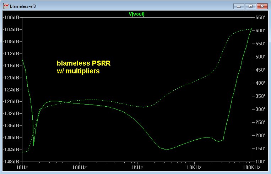
Task: Click the 400° phase axis label
Action: coord(260,83)
